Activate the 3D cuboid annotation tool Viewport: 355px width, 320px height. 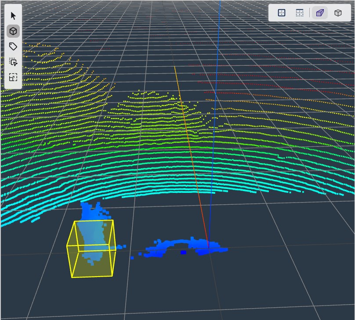14,31
